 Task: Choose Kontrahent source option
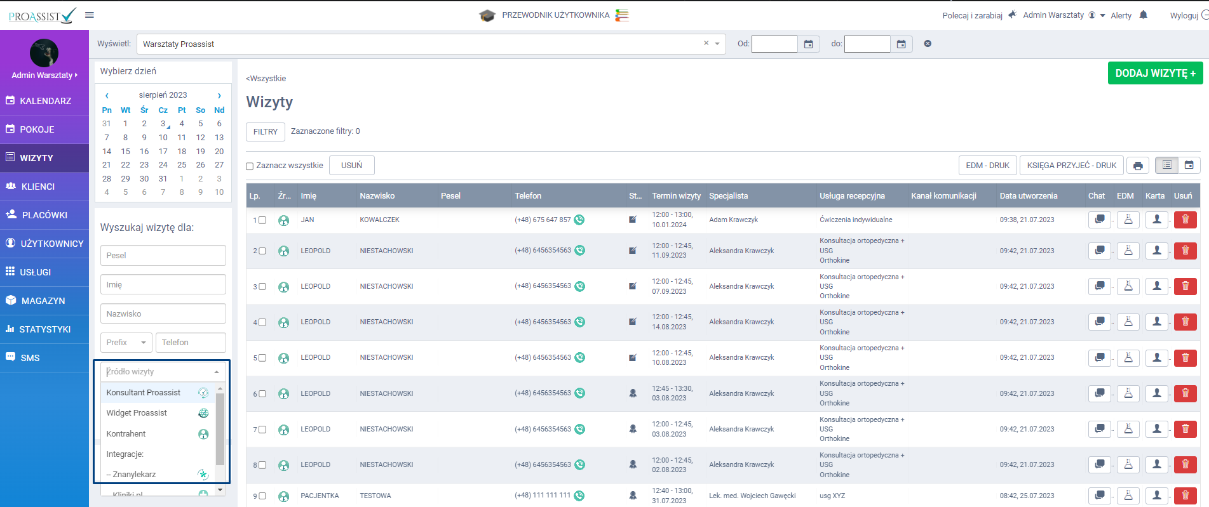tap(158, 434)
